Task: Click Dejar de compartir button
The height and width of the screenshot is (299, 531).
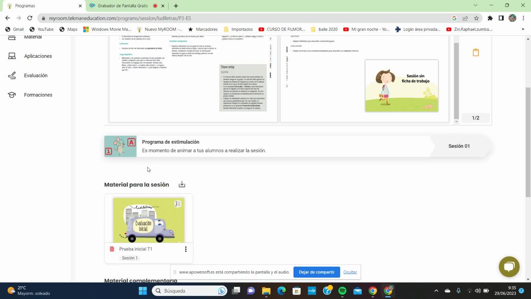Action: pyautogui.click(x=317, y=272)
